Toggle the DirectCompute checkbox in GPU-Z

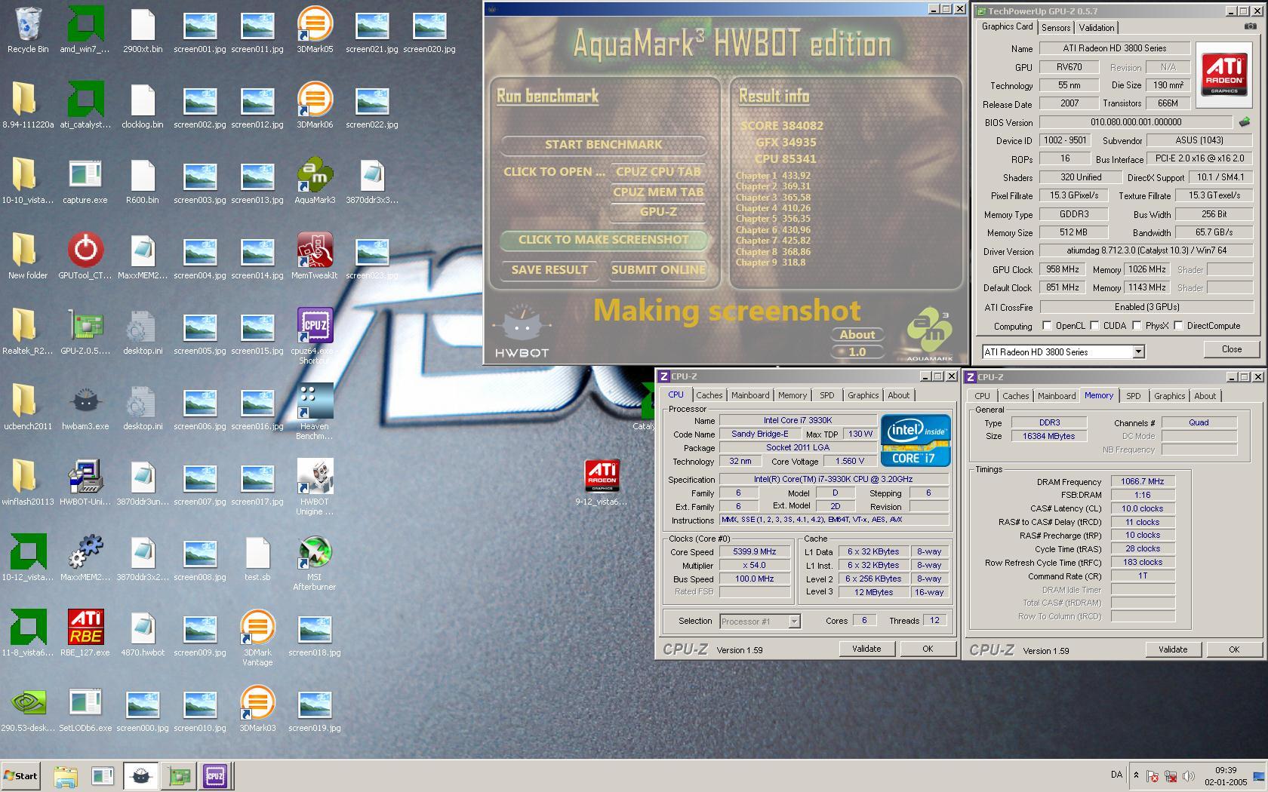click(x=1178, y=326)
